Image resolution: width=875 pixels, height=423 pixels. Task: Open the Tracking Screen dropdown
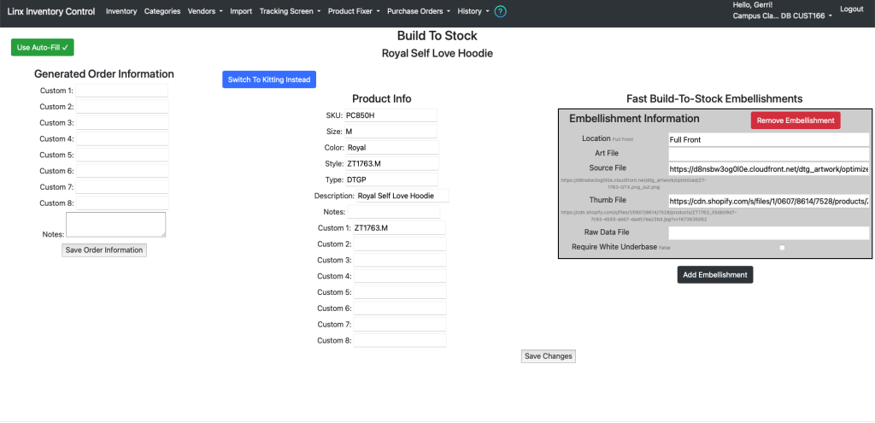point(291,11)
